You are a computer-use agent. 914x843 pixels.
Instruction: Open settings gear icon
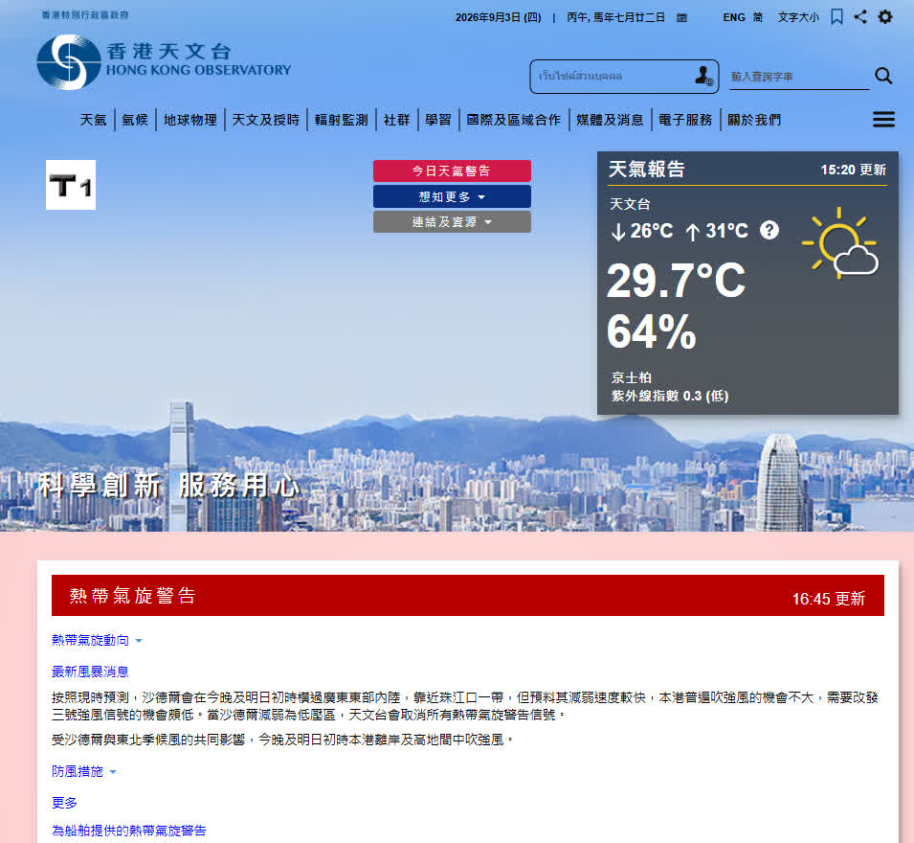click(885, 17)
